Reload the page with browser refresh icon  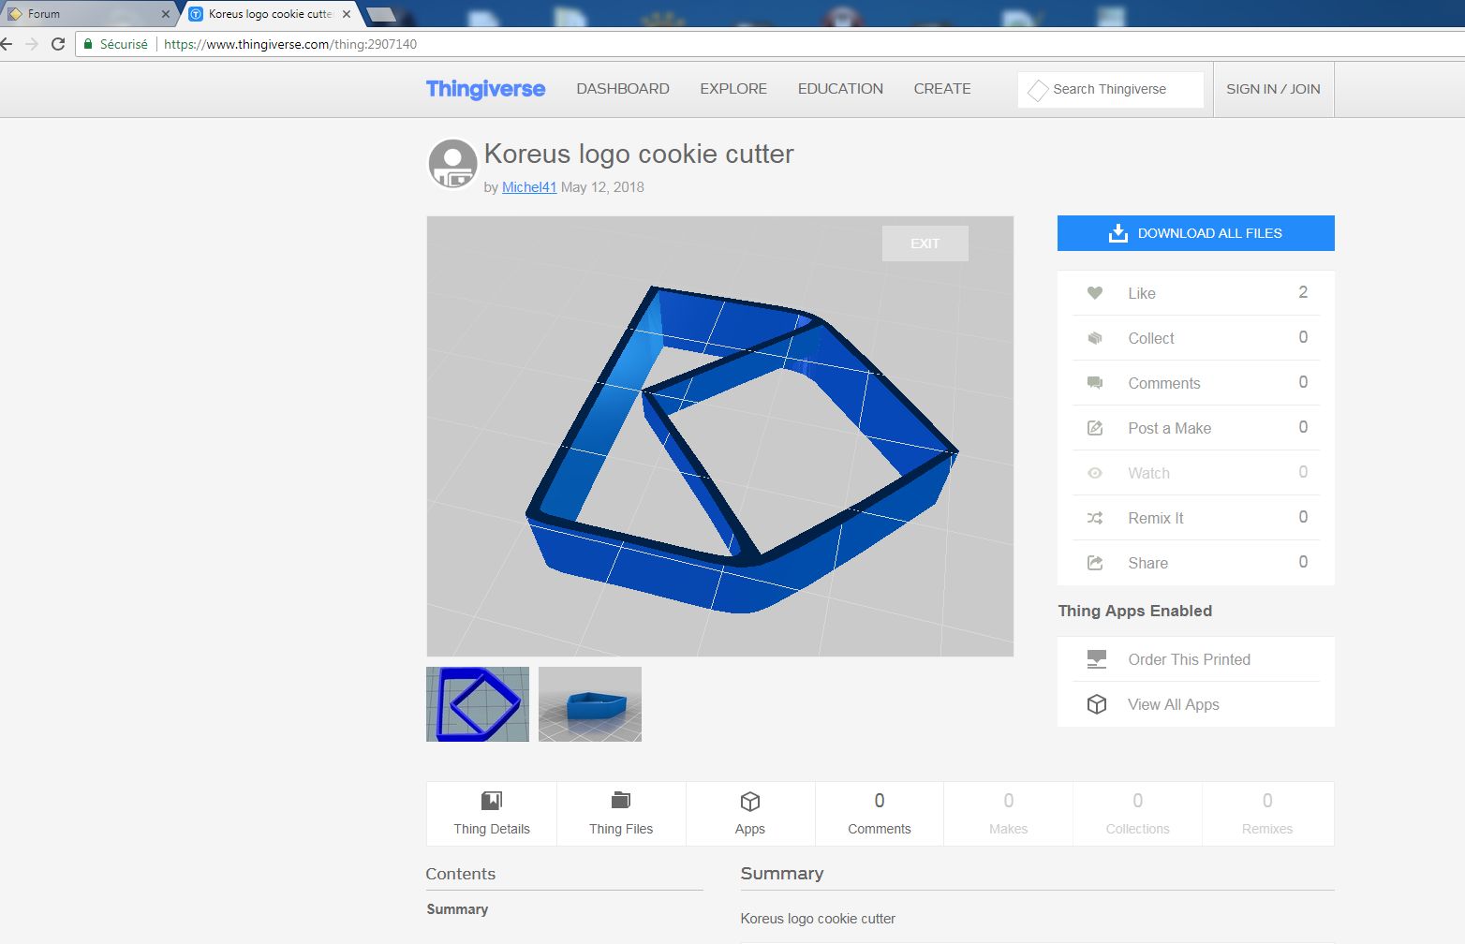pos(58,44)
